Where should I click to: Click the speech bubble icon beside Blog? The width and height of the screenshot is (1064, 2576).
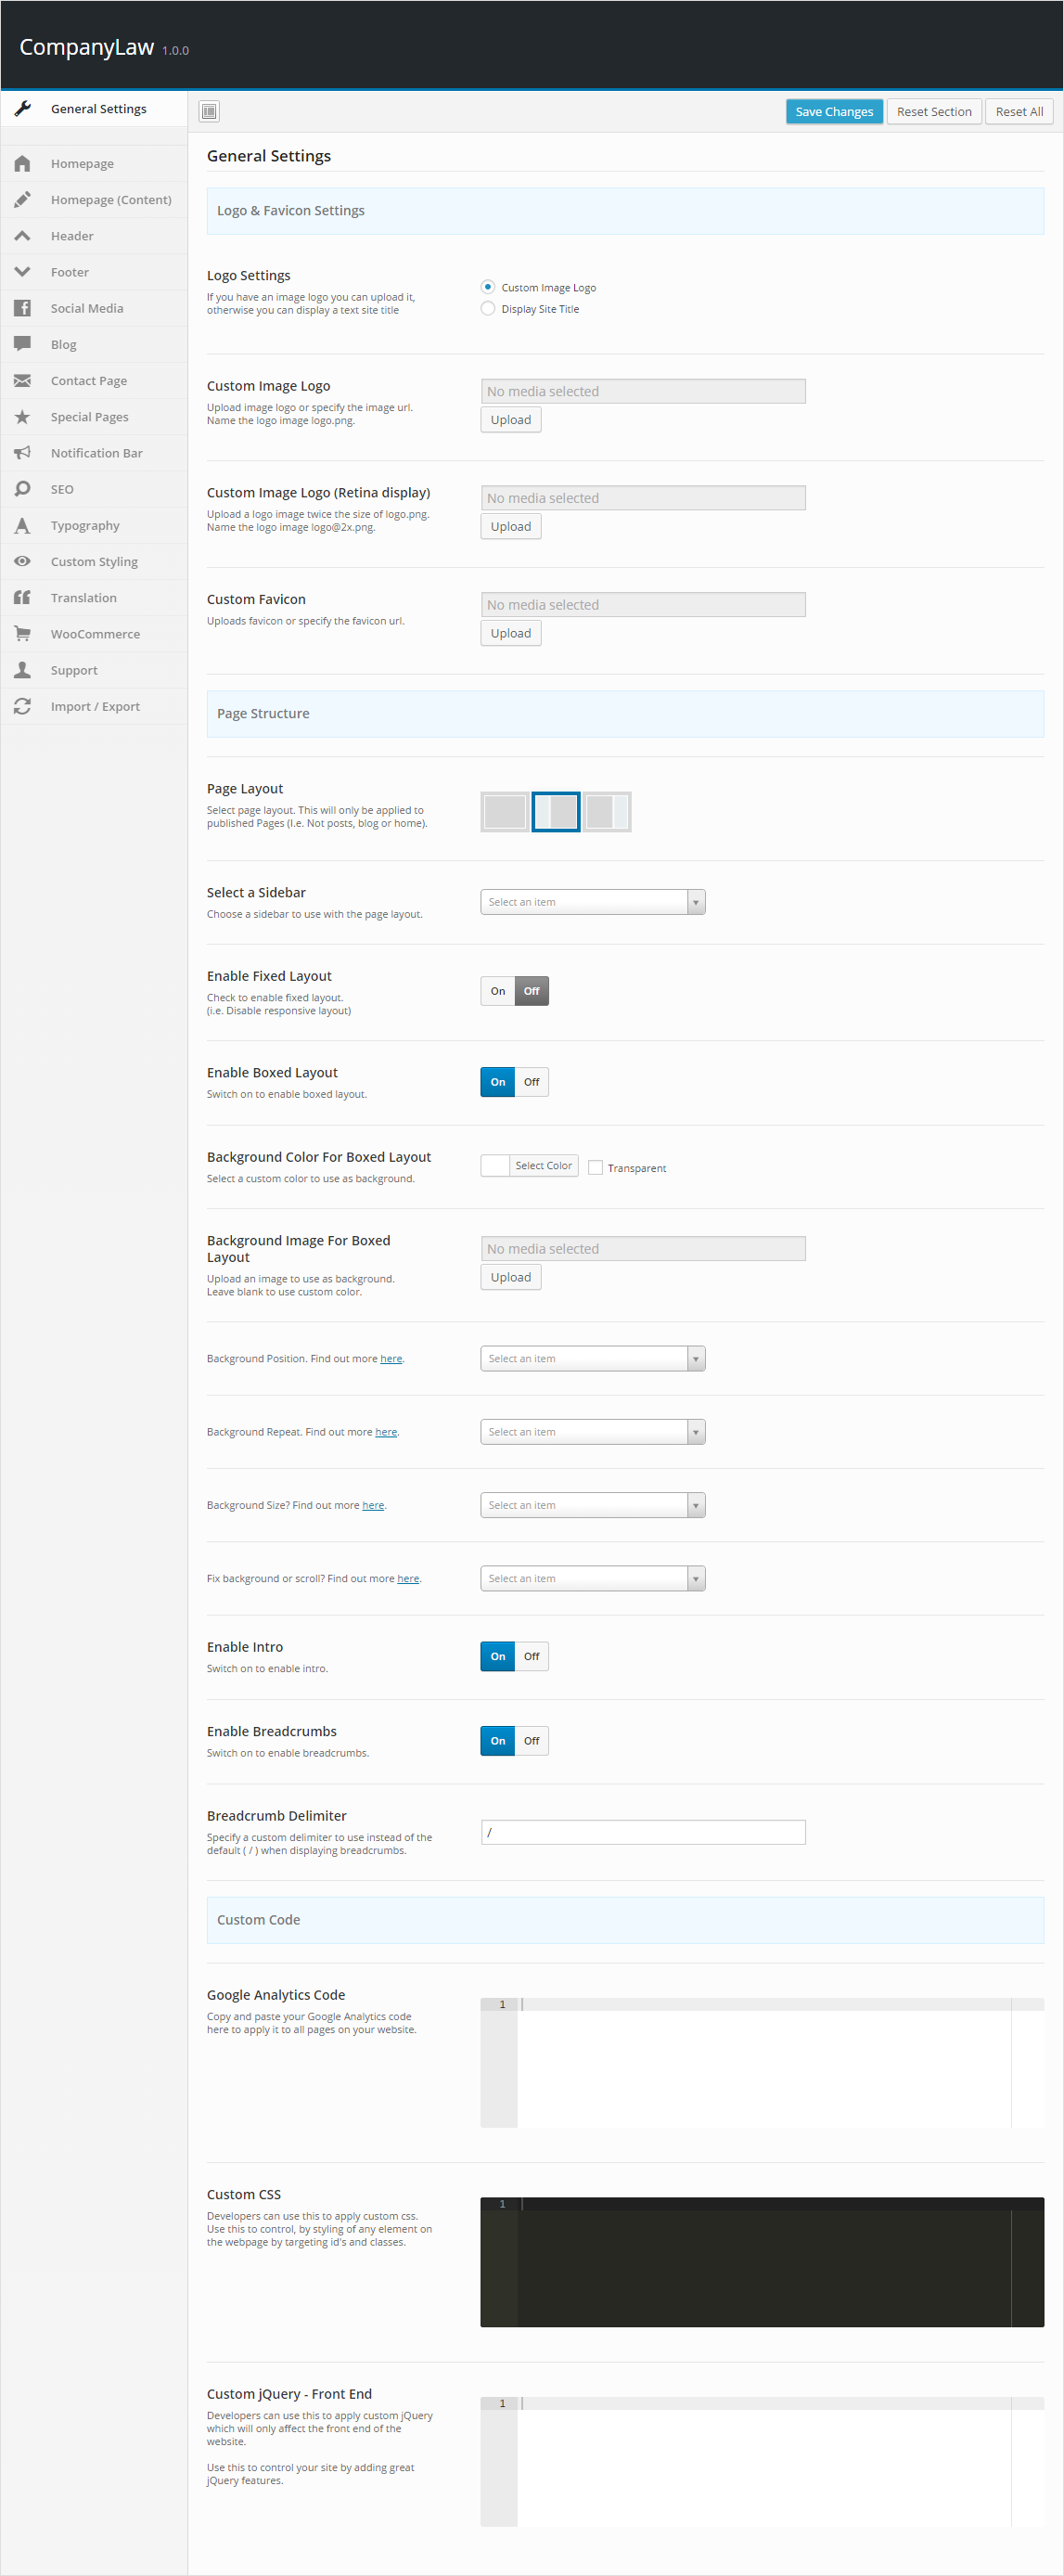click(x=23, y=344)
